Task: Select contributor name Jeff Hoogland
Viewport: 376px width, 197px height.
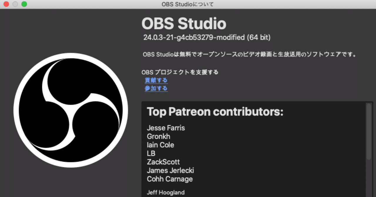Action: [166, 193]
